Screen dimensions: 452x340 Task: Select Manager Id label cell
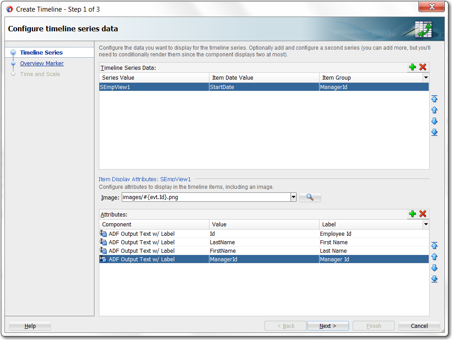(x=374, y=259)
